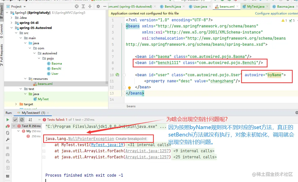Collapse the src folder
This screenshot has height=182, width=298.
16,33
